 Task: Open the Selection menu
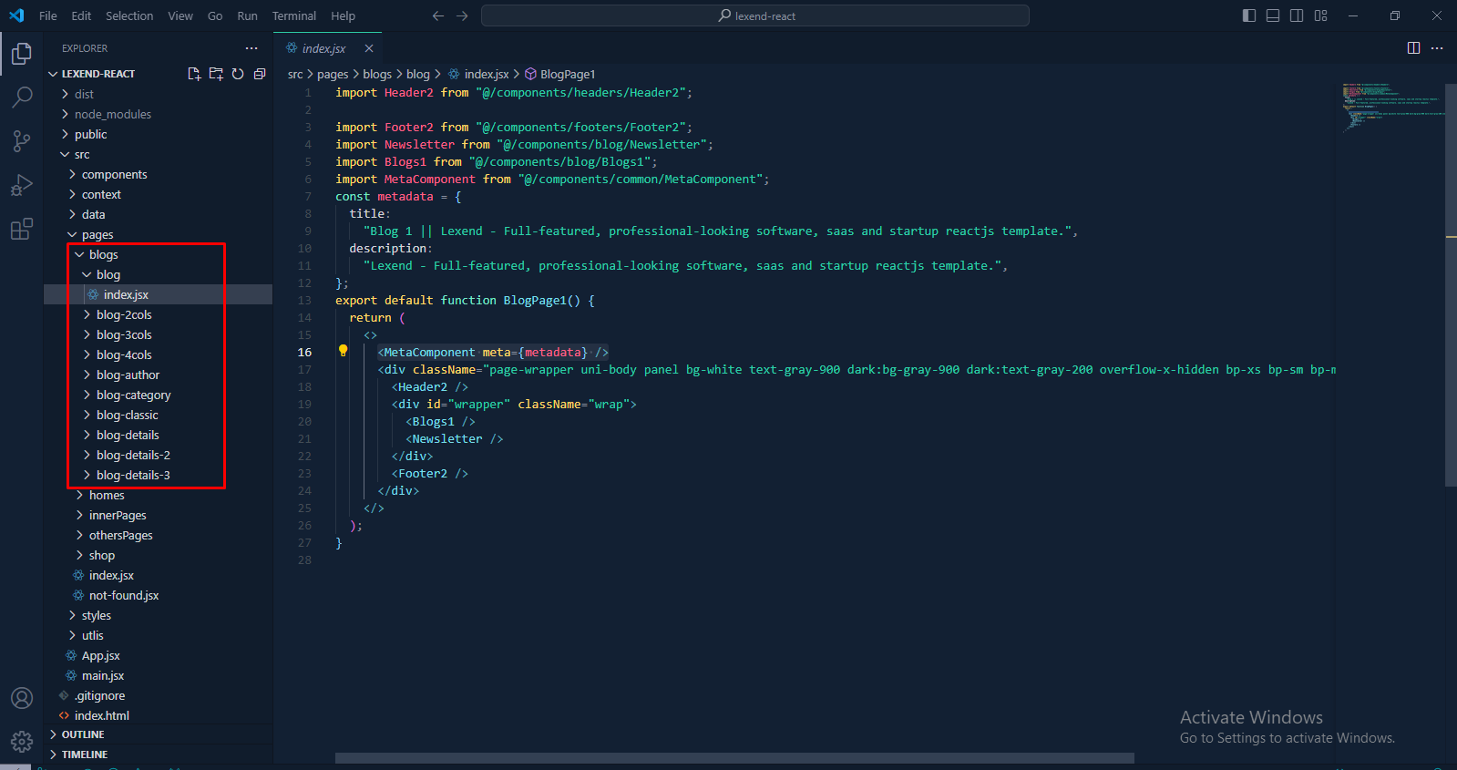pos(129,15)
